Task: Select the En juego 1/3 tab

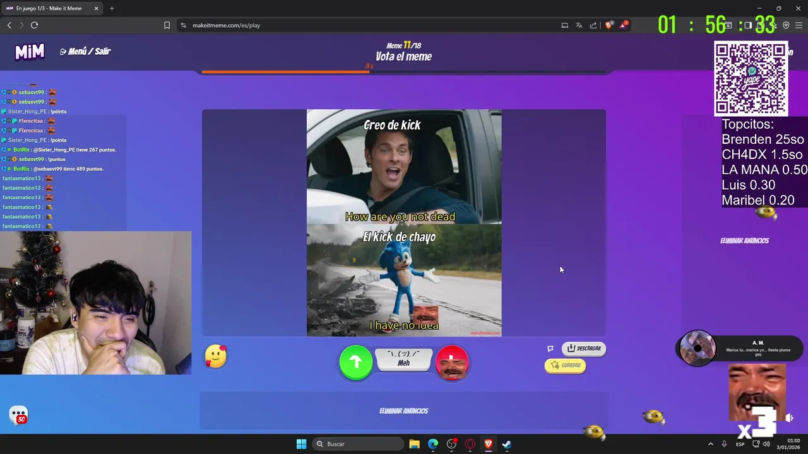Action: pyautogui.click(x=52, y=8)
